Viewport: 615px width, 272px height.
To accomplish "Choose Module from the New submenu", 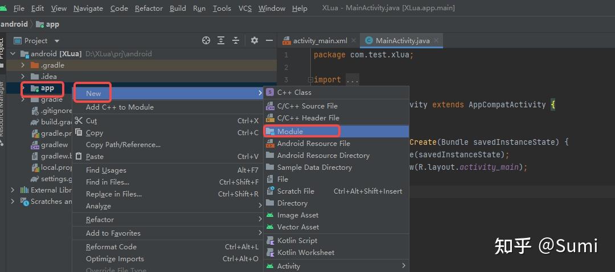I will pos(290,131).
